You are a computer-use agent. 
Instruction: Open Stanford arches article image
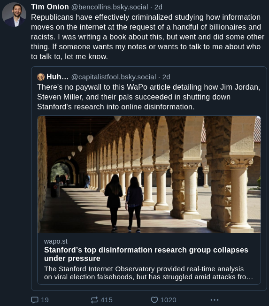pyautogui.click(x=149, y=174)
